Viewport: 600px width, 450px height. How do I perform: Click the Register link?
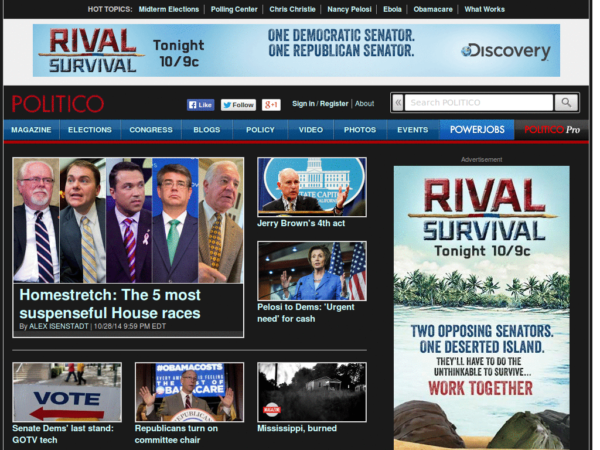pos(334,104)
